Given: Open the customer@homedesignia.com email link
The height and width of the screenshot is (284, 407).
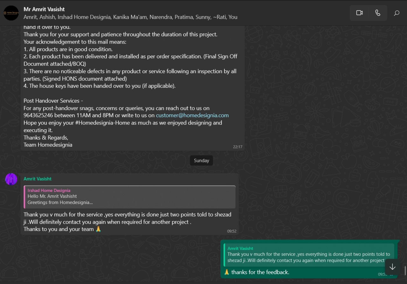Looking at the screenshot, I should [x=192, y=115].
